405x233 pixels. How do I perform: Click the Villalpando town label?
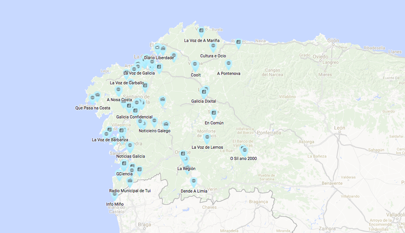pyautogui.click(x=350, y=196)
